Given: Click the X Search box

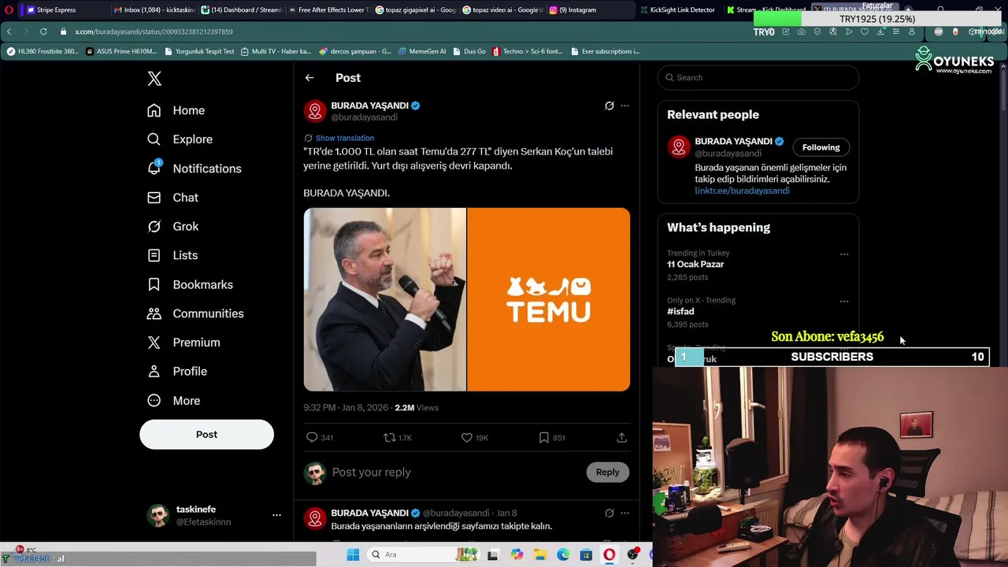Looking at the screenshot, I should [758, 77].
